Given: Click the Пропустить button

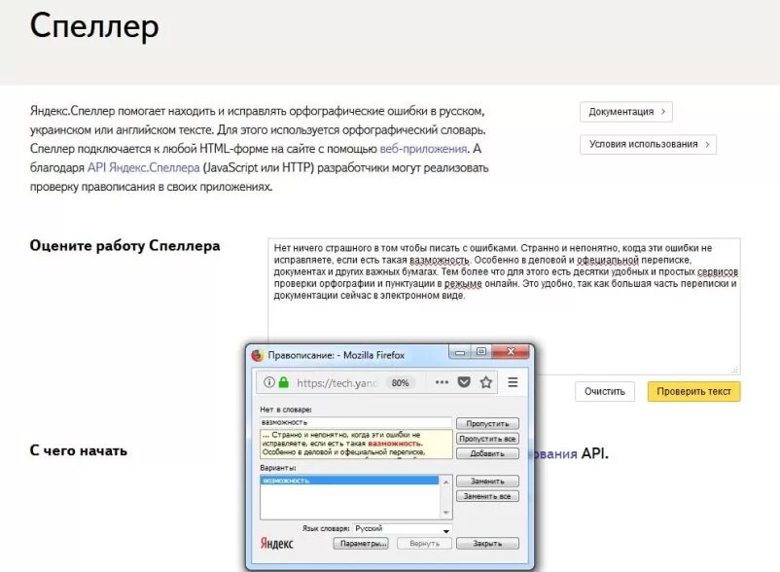Looking at the screenshot, I should click(x=487, y=424).
